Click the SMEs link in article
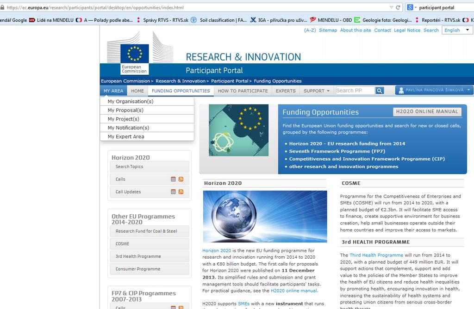The image size is (474, 309). click(x=243, y=304)
